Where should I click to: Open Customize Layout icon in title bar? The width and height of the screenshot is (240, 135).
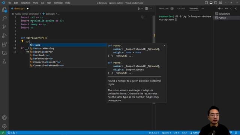220,3
